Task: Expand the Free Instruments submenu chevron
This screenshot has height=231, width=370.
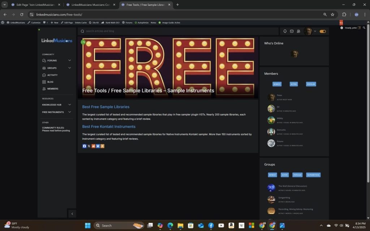Action: point(70,112)
